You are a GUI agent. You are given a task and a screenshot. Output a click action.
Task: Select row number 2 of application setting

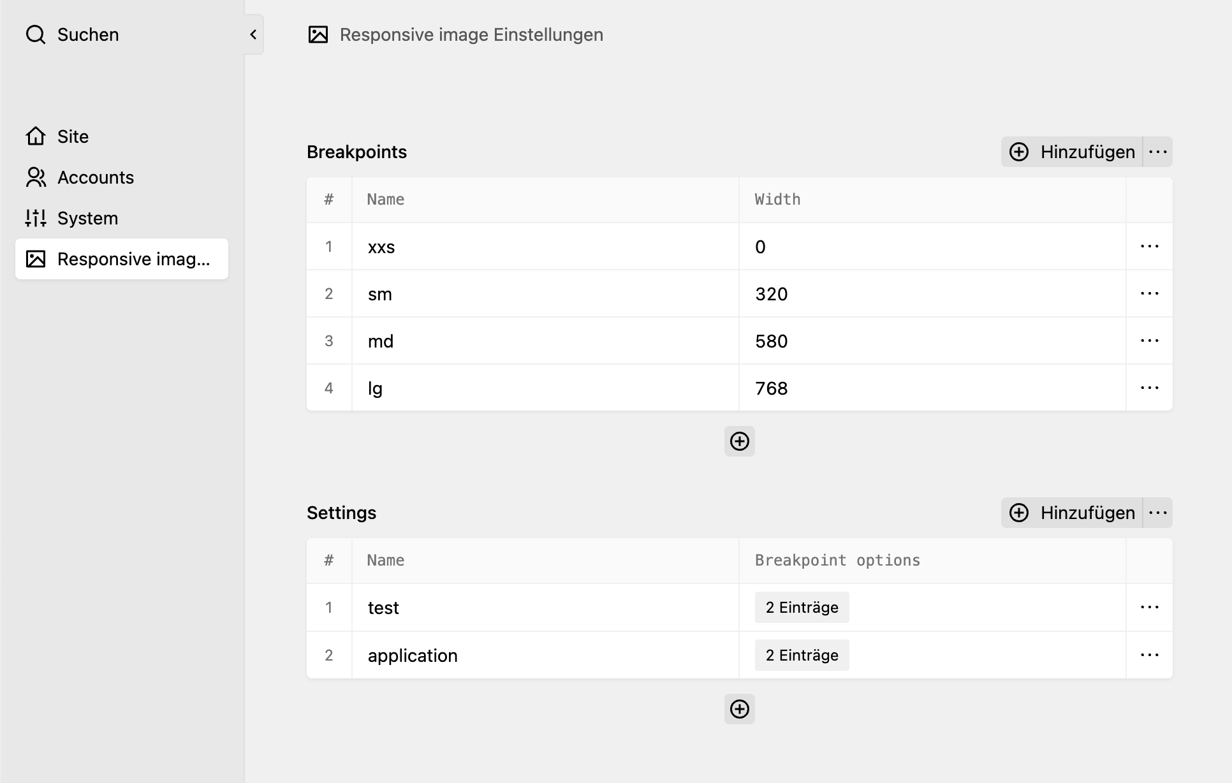pyautogui.click(x=329, y=655)
